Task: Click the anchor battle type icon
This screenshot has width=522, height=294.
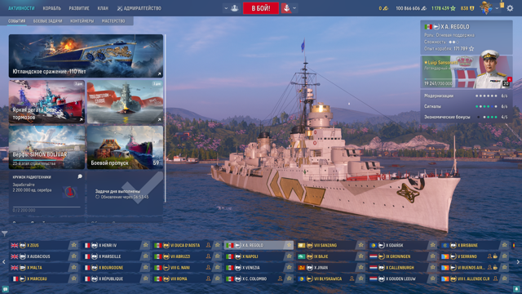Action: tap(286, 8)
